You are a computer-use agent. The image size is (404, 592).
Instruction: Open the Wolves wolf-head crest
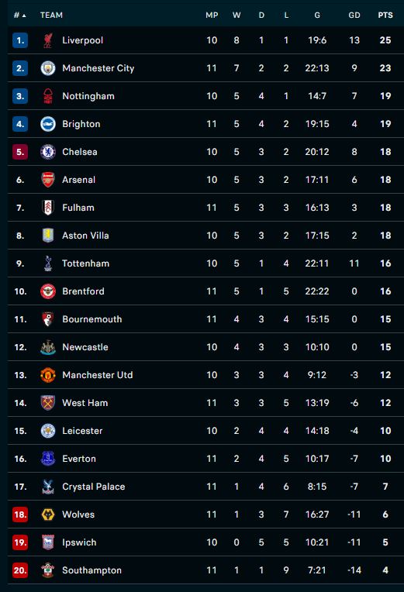click(x=48, y=515)
